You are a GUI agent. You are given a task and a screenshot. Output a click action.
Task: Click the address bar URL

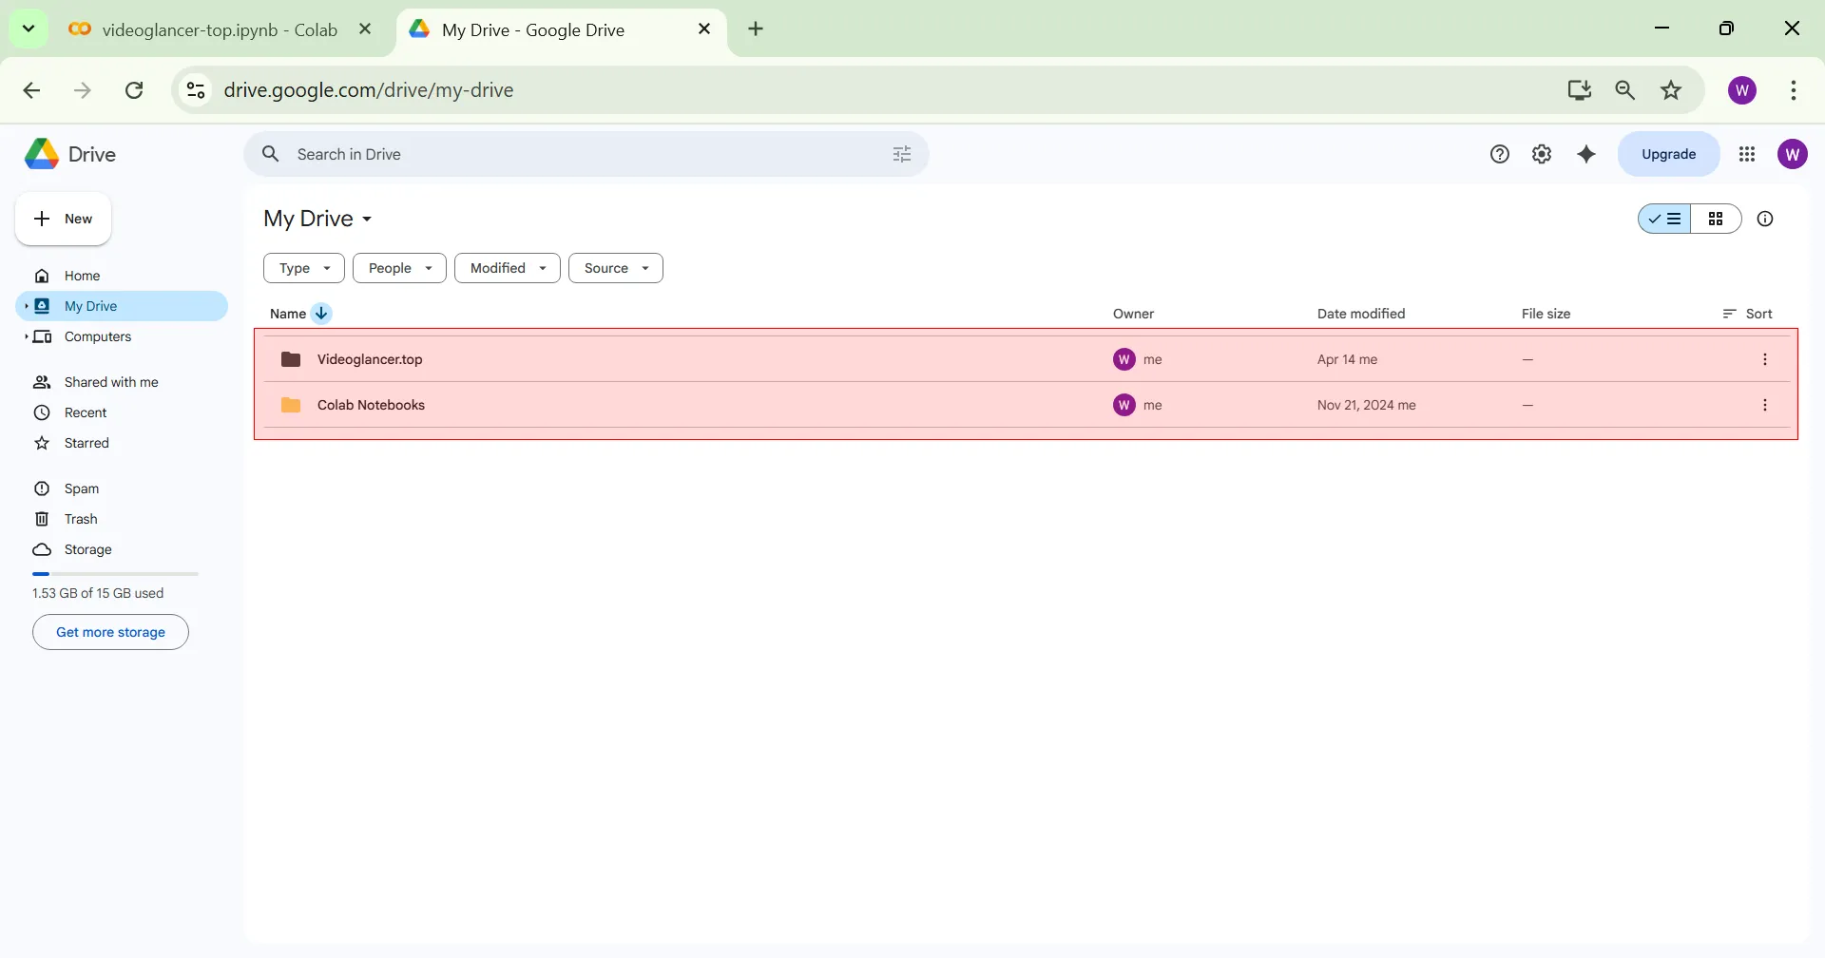point(369,90)
